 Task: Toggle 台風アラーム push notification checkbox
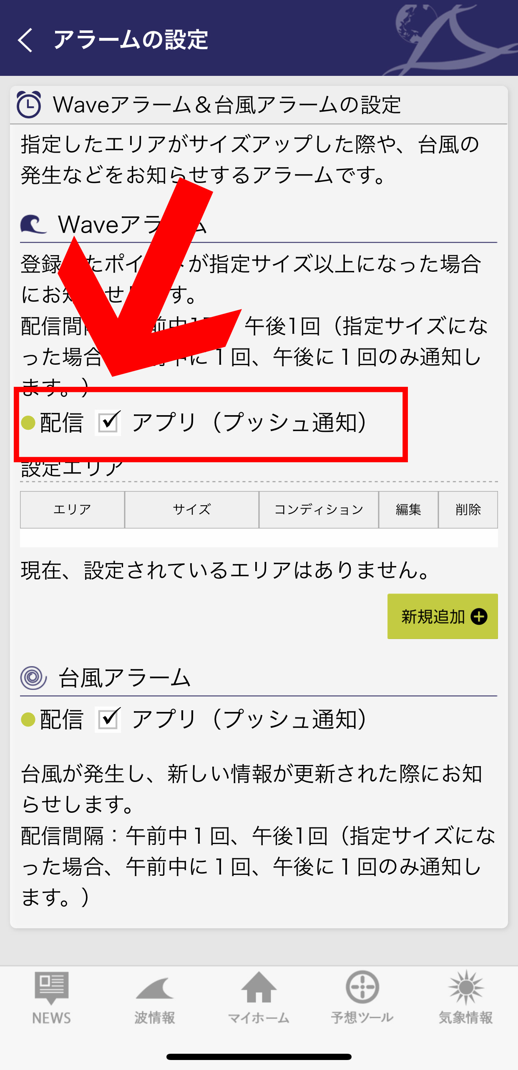click(x=108, y=719)
